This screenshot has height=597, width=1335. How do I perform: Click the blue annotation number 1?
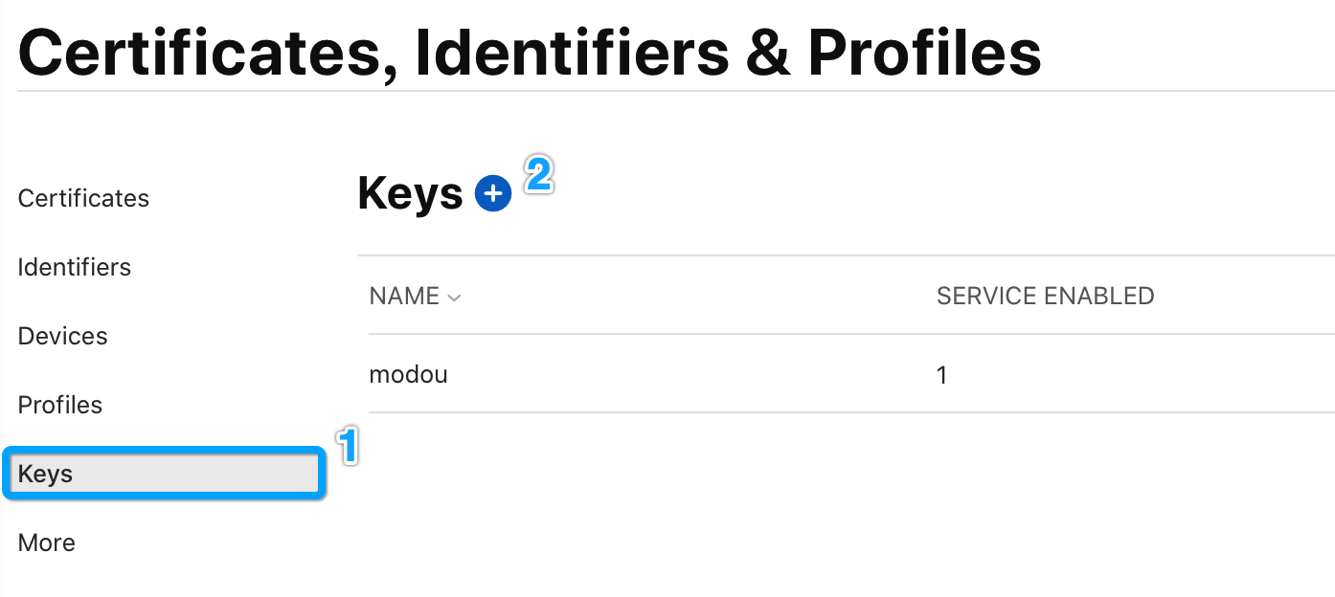[x=349, y=446]
